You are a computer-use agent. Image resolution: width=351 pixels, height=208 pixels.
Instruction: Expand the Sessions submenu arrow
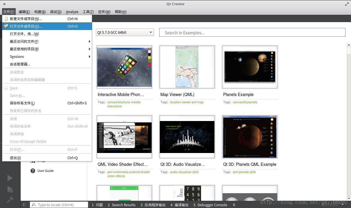tap(89, 56)
